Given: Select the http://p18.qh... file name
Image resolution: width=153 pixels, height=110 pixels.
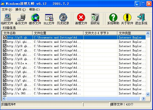Looking at the screenshot, I should coord(19,59).
